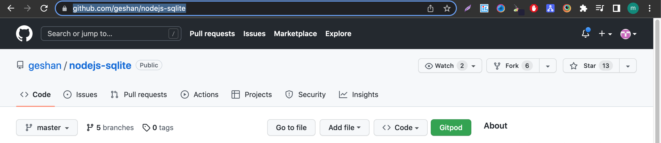The width and height of the screenshot is (661, 143).
Task: Click the padlock site info icon
Action: (x=65, y=9)
